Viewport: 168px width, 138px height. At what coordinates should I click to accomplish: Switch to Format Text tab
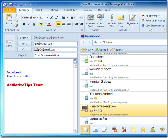pos(71,10)
